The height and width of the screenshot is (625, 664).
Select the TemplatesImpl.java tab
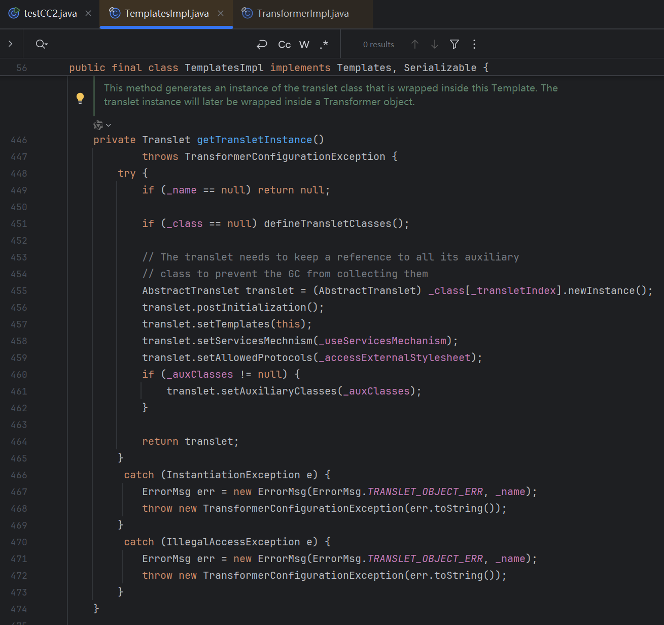[166, 14]
